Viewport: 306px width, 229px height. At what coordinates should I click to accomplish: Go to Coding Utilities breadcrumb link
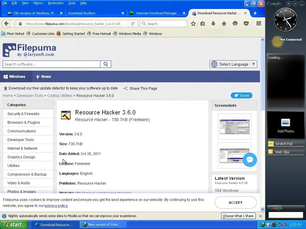coord(59,96)
